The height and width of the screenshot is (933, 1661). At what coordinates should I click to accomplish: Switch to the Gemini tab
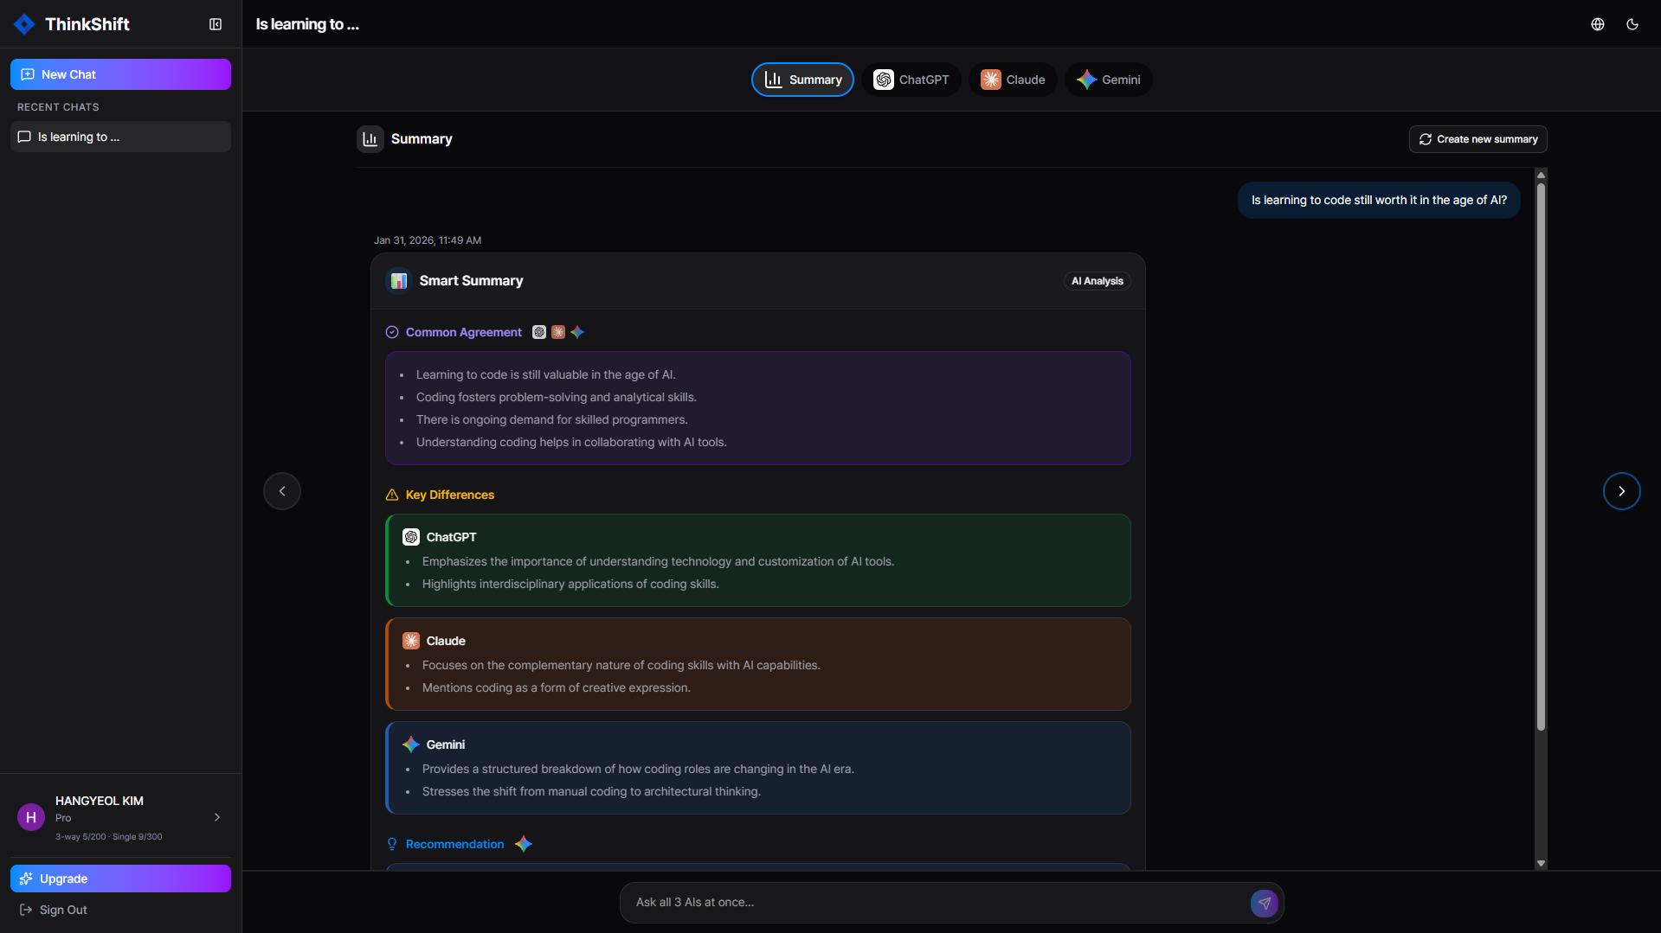tap(1108, 79)
